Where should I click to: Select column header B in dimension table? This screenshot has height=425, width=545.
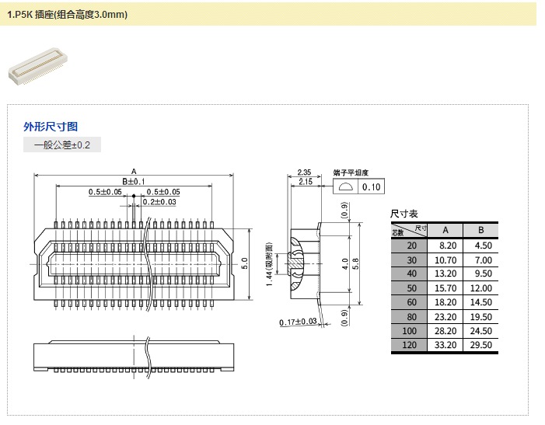[481, 230]
